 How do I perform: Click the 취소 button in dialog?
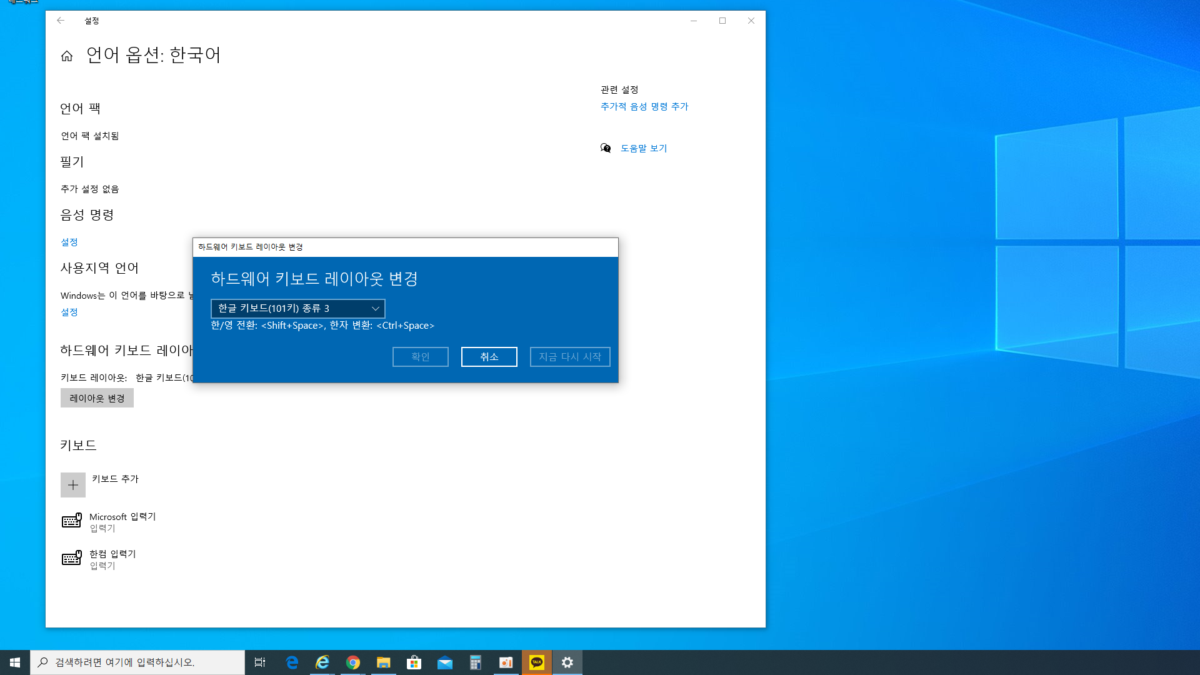tap(489, 357)
